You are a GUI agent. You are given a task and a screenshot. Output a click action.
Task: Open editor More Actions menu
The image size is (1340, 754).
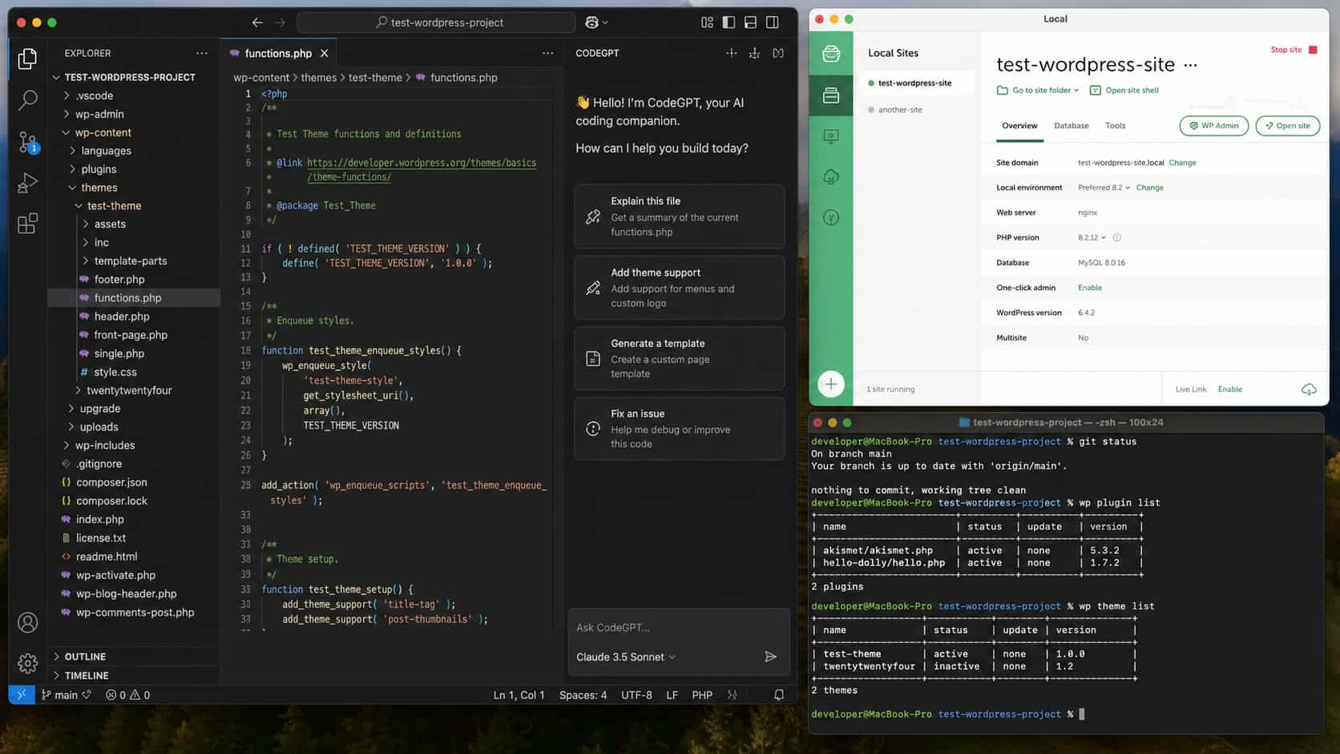[x=547, y=53]
